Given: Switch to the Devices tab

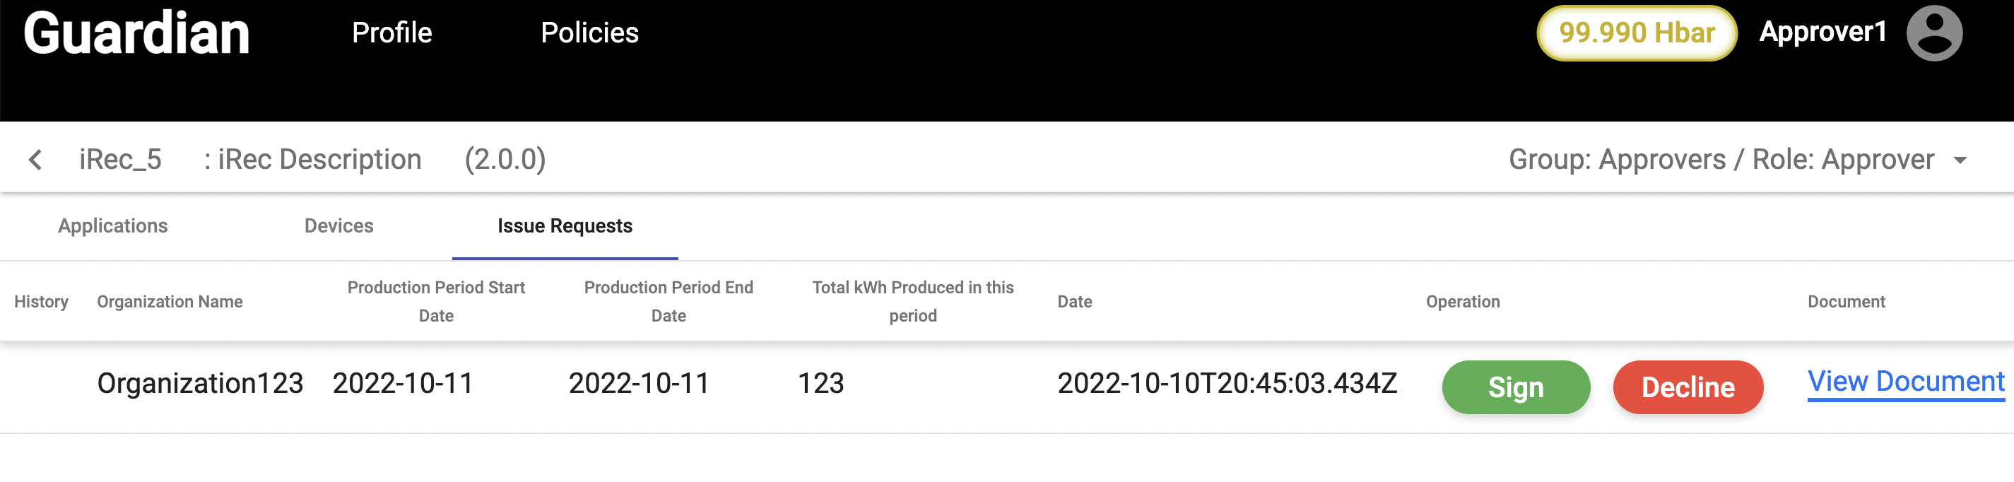Looking at the screenshot, I should coord(338,226).
